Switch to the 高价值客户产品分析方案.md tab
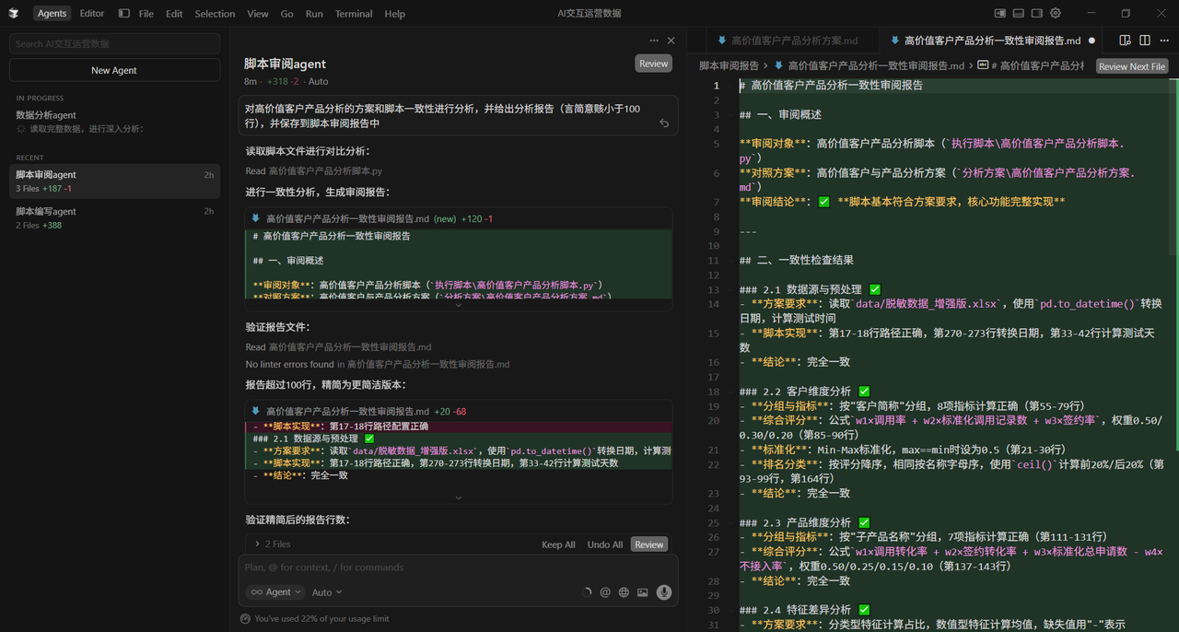Image resolution: width=1179 pixels, height=632 pixels. [788, 41]
